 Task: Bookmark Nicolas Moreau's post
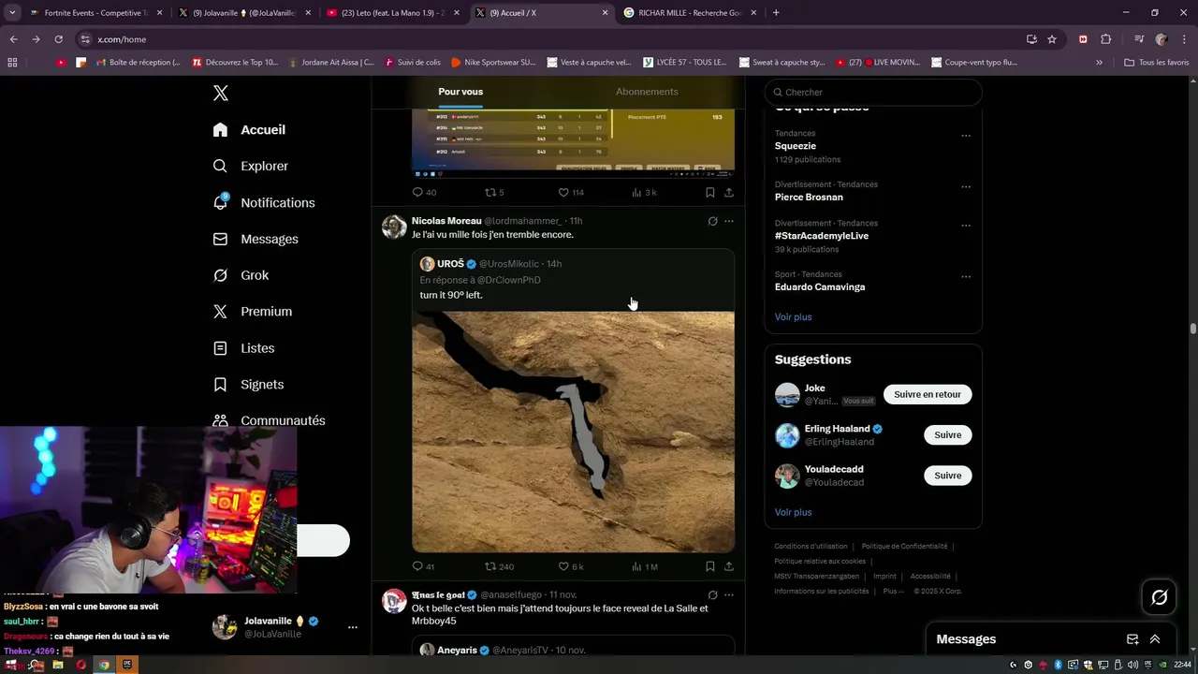pyautogui.click(x=709, y=566)
